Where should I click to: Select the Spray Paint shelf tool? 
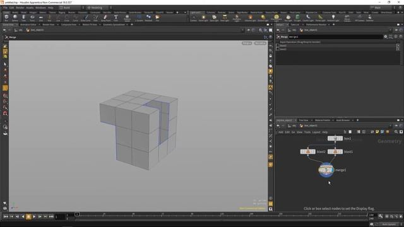(x=105, y=18)
